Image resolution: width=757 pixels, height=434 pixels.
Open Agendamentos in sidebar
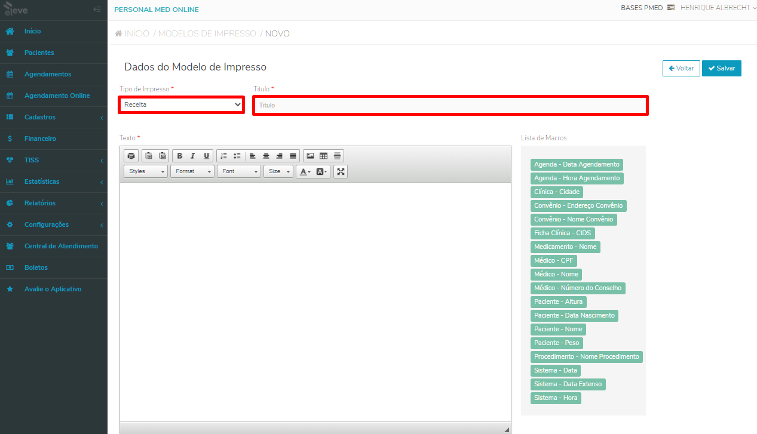pos(54,74)
